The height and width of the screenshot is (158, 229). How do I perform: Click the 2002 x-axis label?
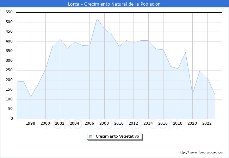[60, 123]
